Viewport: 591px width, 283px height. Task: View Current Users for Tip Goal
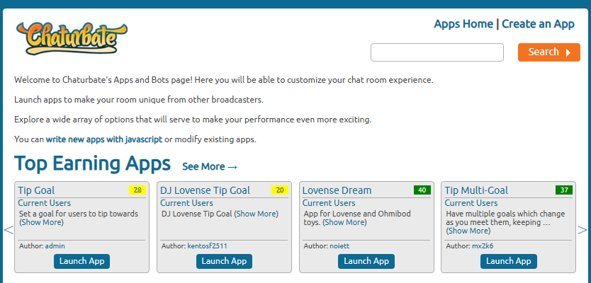coord(44,203)
